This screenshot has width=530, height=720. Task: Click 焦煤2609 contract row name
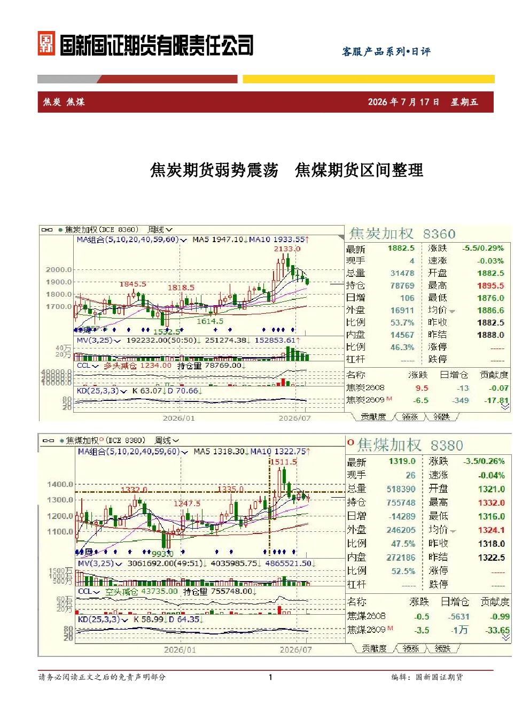click(367, 630)
